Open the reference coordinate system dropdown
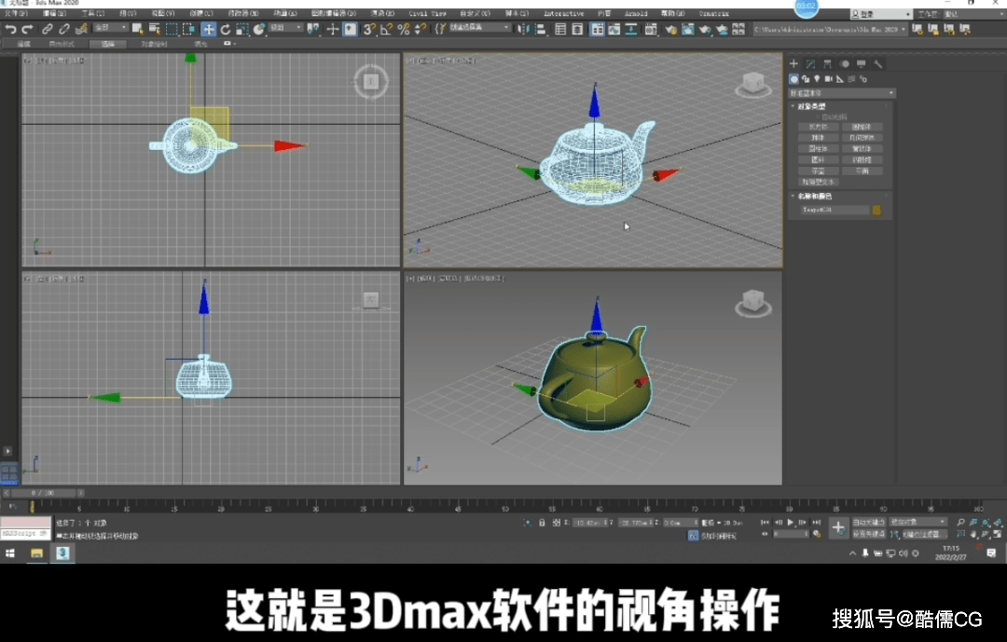Image resolution: width=1007 pixels, height=642 pixels. coord(284,28)
